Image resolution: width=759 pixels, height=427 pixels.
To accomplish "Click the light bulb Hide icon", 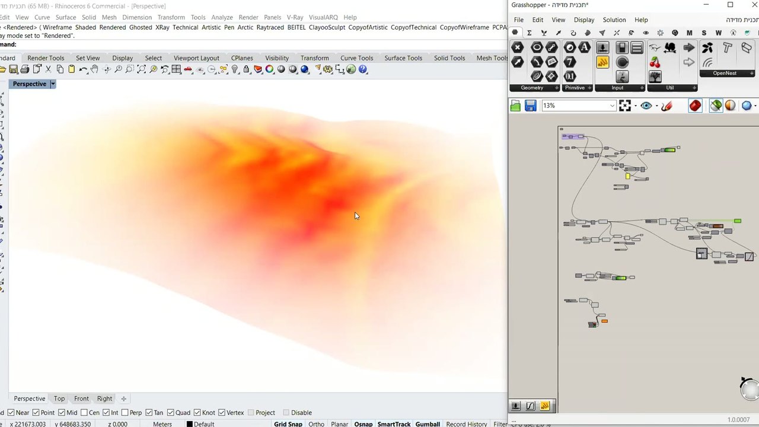I will pyautogui.click(x=235, y=69).
